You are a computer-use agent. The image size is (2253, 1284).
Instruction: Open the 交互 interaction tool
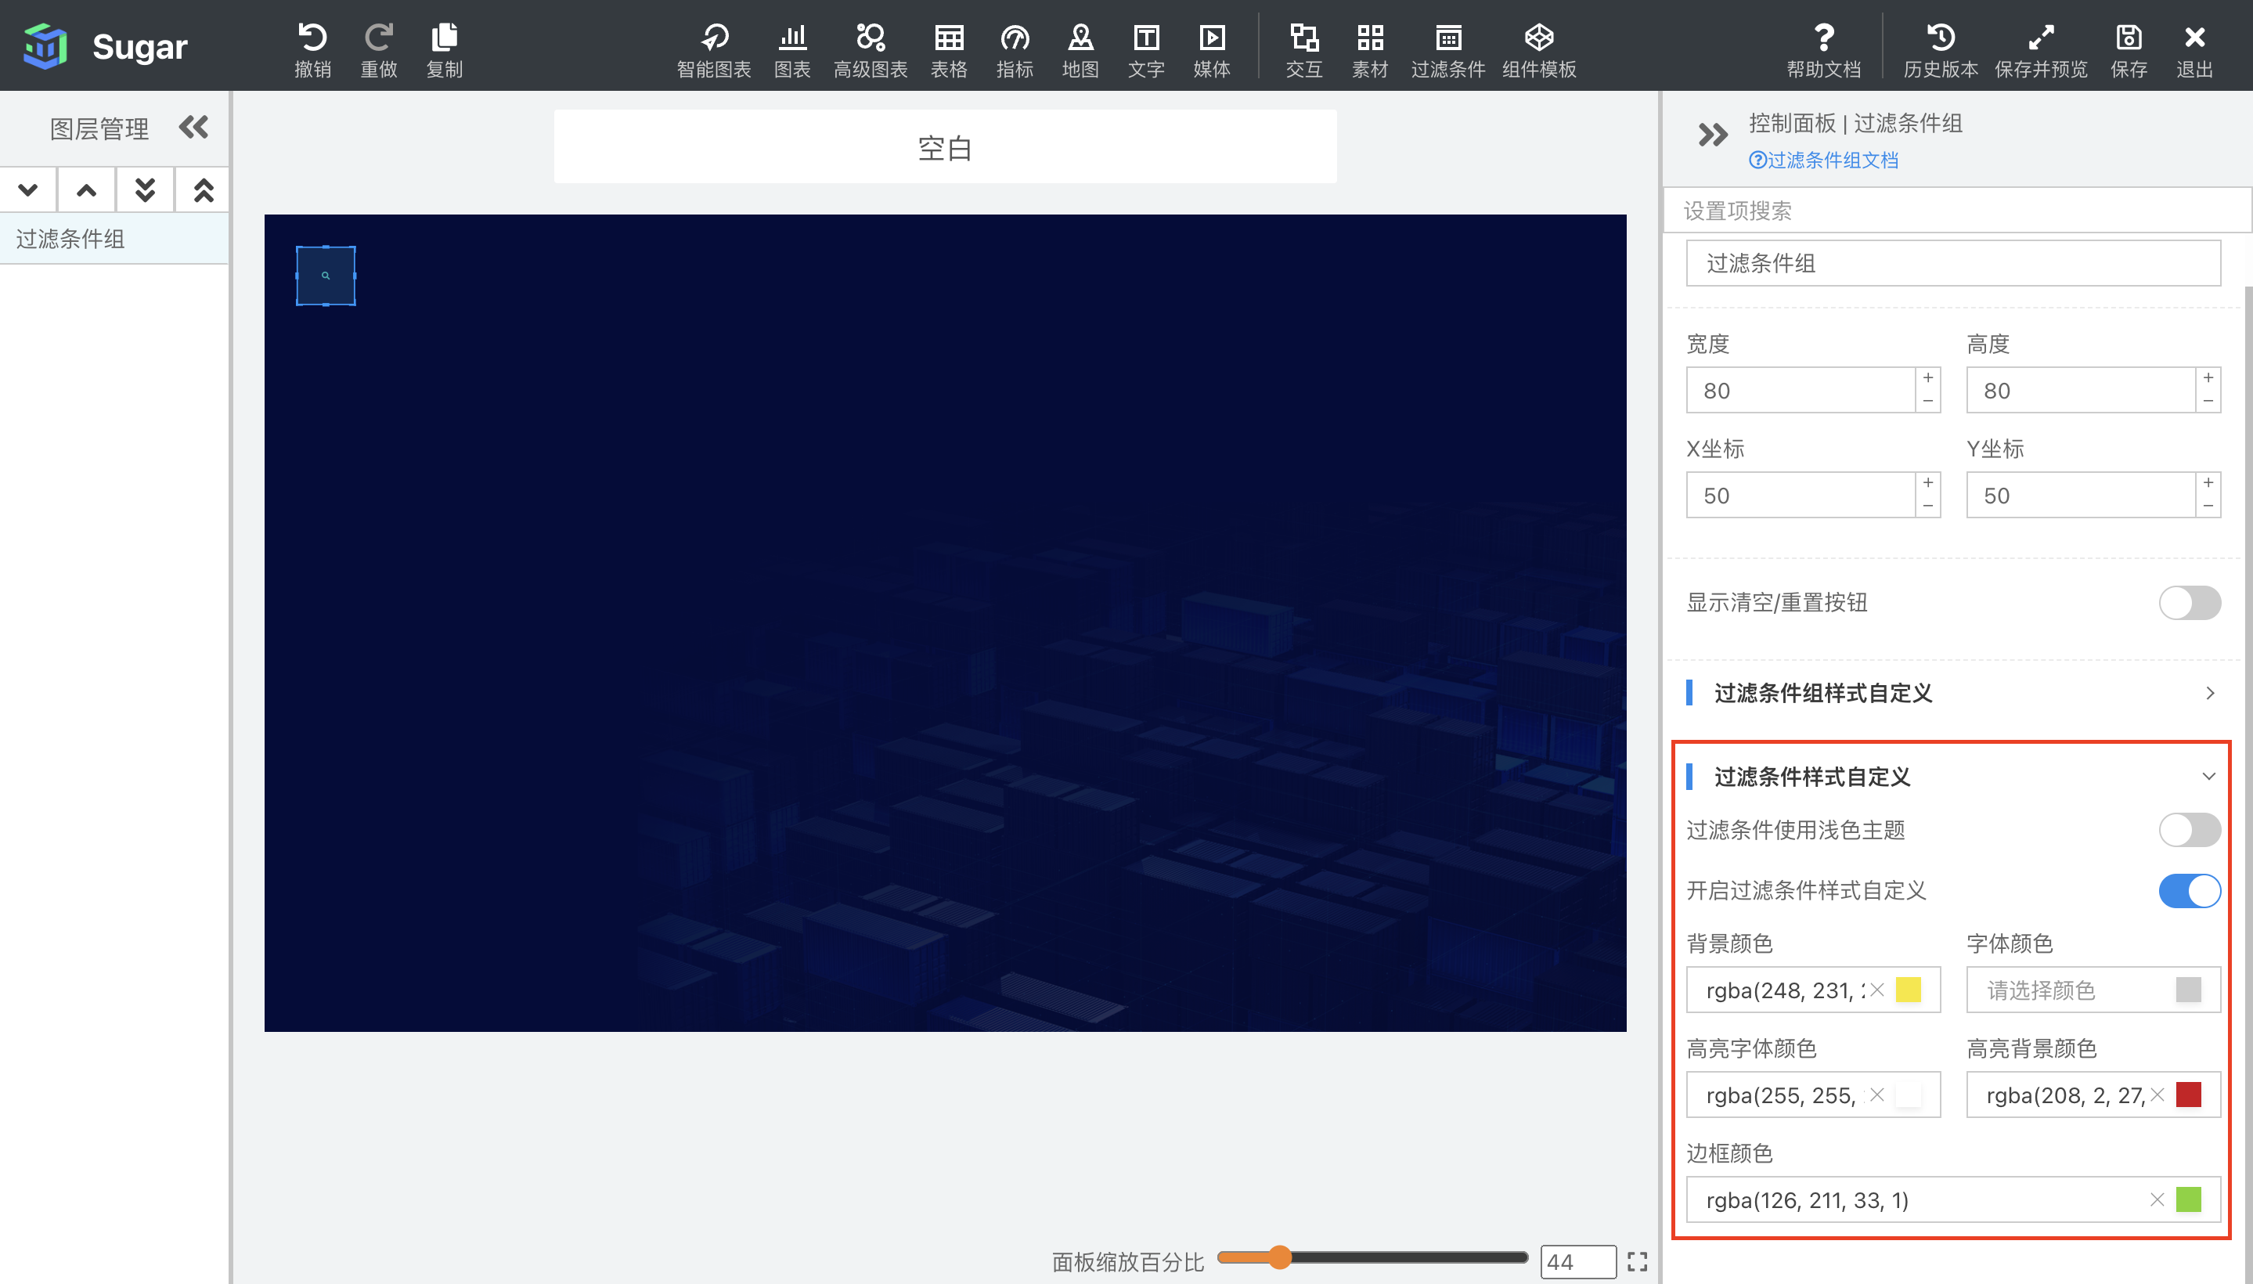pyautogui.click(x=1304, y=49)
